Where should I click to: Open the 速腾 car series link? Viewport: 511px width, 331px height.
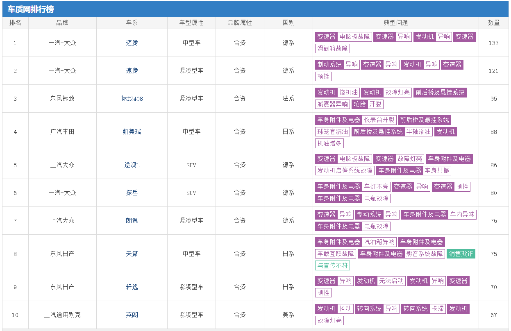(x=132, y=71)
